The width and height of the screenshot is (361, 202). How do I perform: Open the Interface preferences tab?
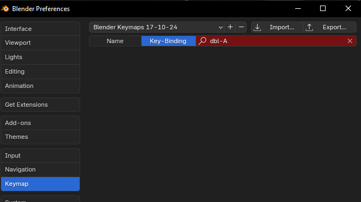pyautogui.click(x=40, y=29)
